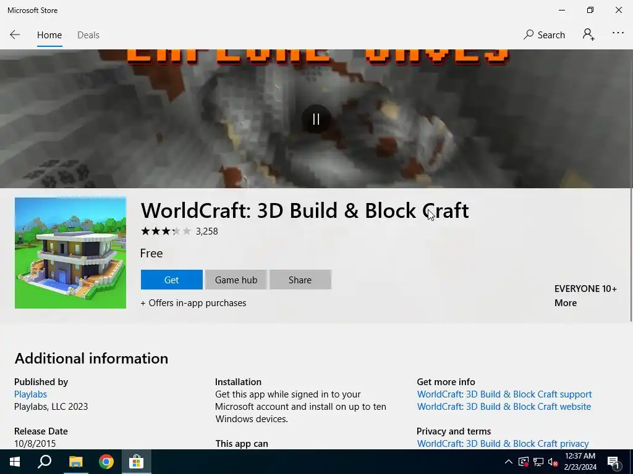
Task: Click the Free price label
Action: (x=151, y=253)
